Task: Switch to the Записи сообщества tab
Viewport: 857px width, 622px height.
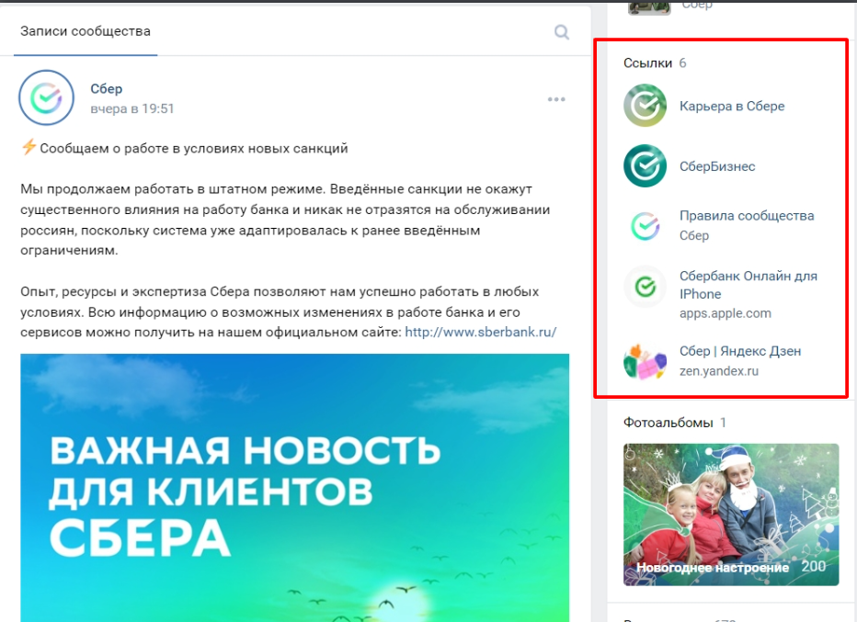Action: [x=85, y=30]
